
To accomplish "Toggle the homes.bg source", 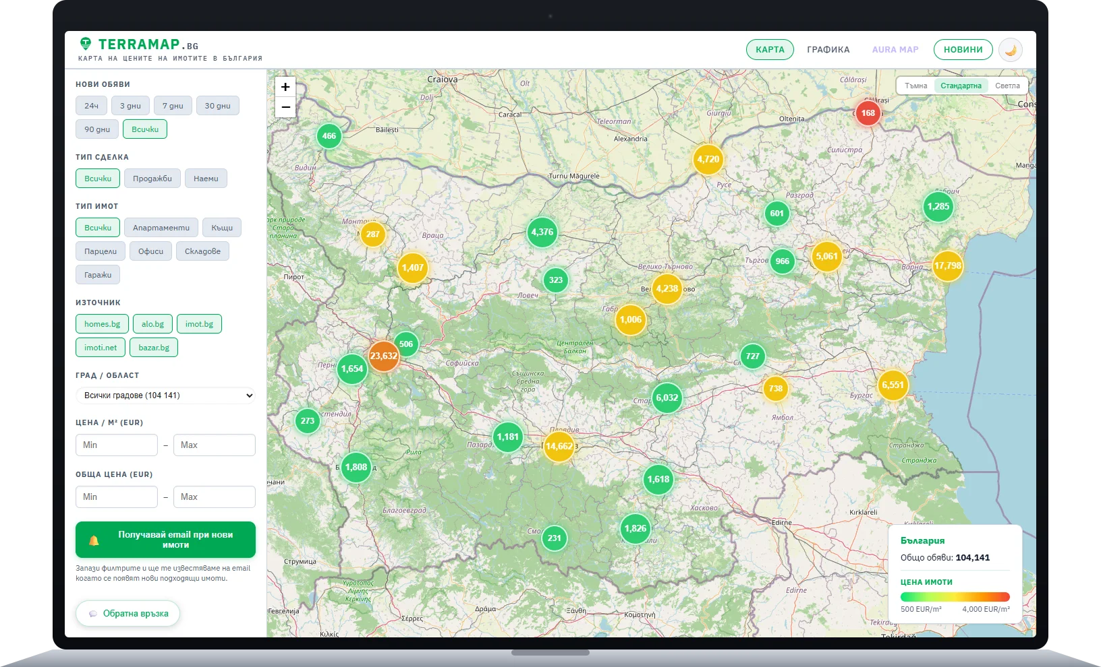I will (x=103, y=324).
